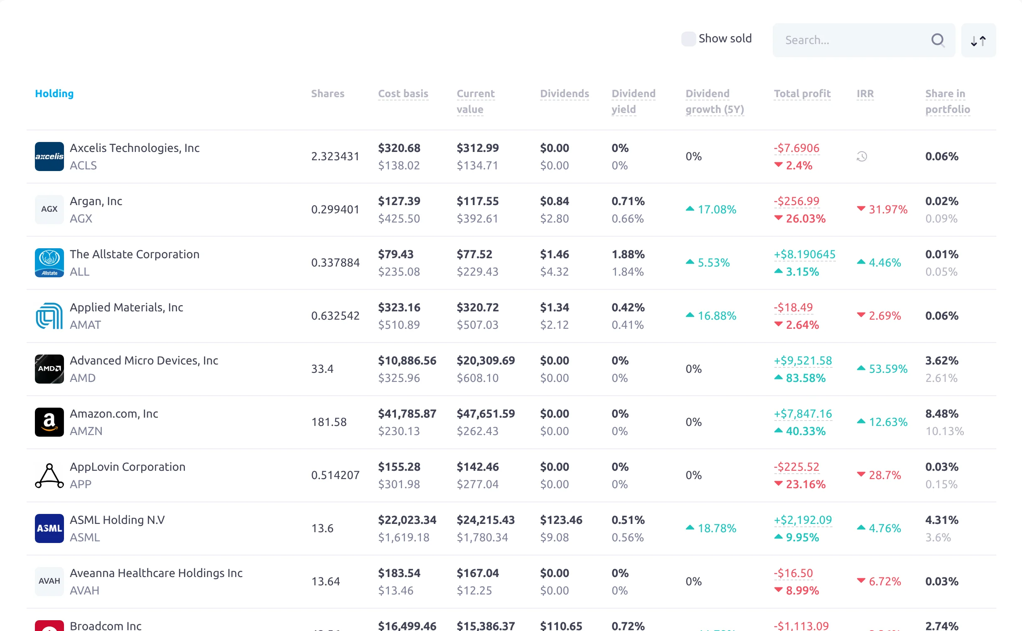The image size is (1022, 631).
Task: Click the pending IRR clock icon for ACLS
Action: tap(862, 157)
